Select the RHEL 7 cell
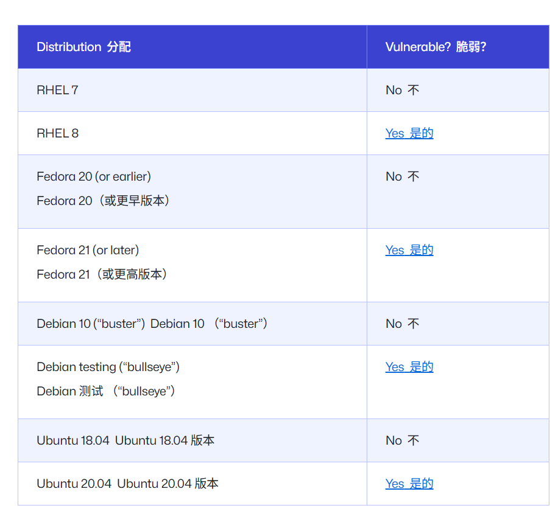The image size is (550, 514). [x=192, y=90]
